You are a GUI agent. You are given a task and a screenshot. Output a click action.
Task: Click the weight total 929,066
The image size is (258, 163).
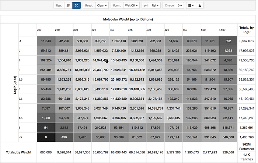pyautogui.click(x=228, y=152)
